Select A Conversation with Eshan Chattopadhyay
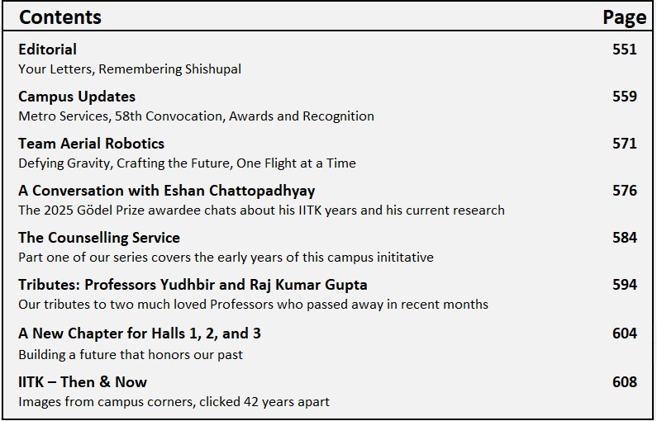The image size is (657, 421). [x=166, y=191]
